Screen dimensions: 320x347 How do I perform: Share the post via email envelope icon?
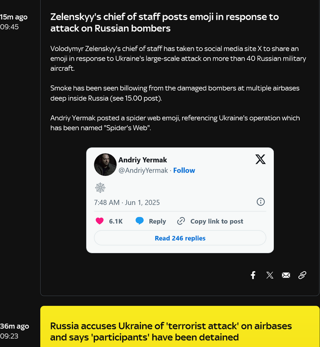coord(286,275)
